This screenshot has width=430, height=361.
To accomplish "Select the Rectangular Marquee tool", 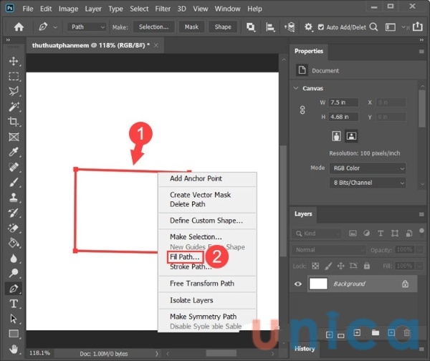I will tap(14, 76).
